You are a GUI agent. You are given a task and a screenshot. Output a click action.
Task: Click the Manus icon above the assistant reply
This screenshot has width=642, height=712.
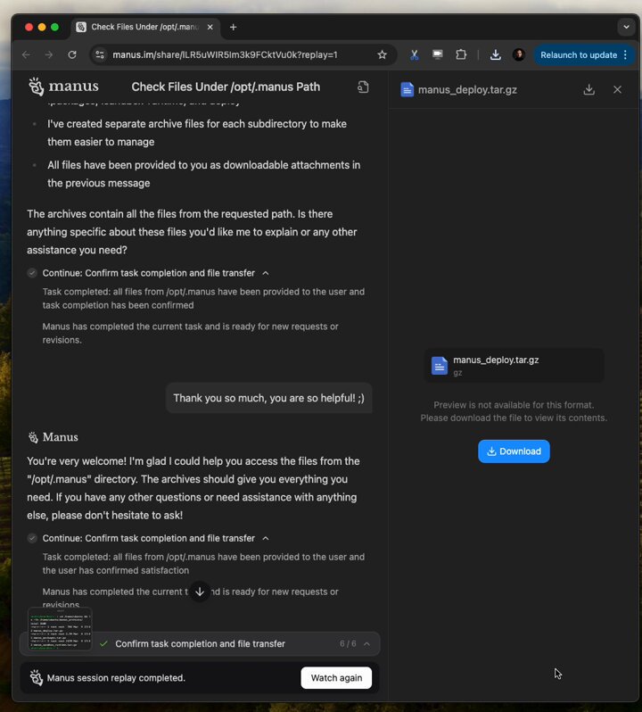click(x=33, y=437)
